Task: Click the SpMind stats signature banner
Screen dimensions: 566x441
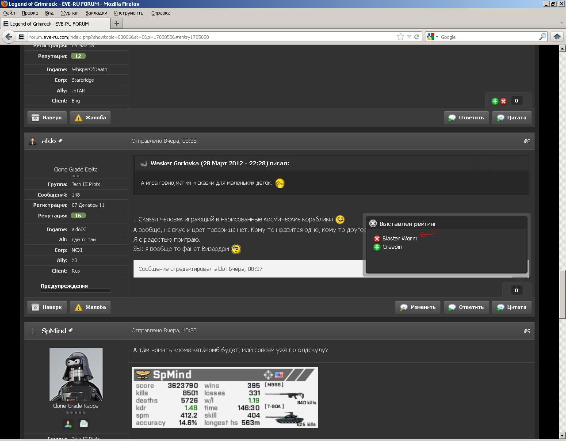Action: [225, 398]
